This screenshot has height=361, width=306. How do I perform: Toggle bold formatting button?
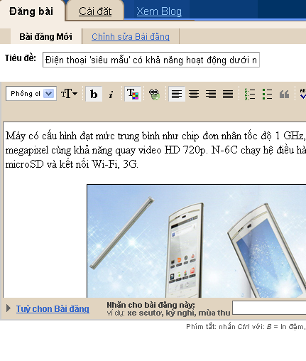94,94
